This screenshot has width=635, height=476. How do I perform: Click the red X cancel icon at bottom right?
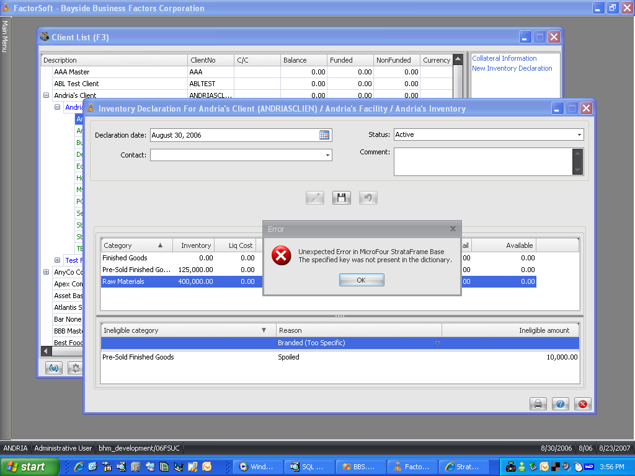(x=582, y=404)
